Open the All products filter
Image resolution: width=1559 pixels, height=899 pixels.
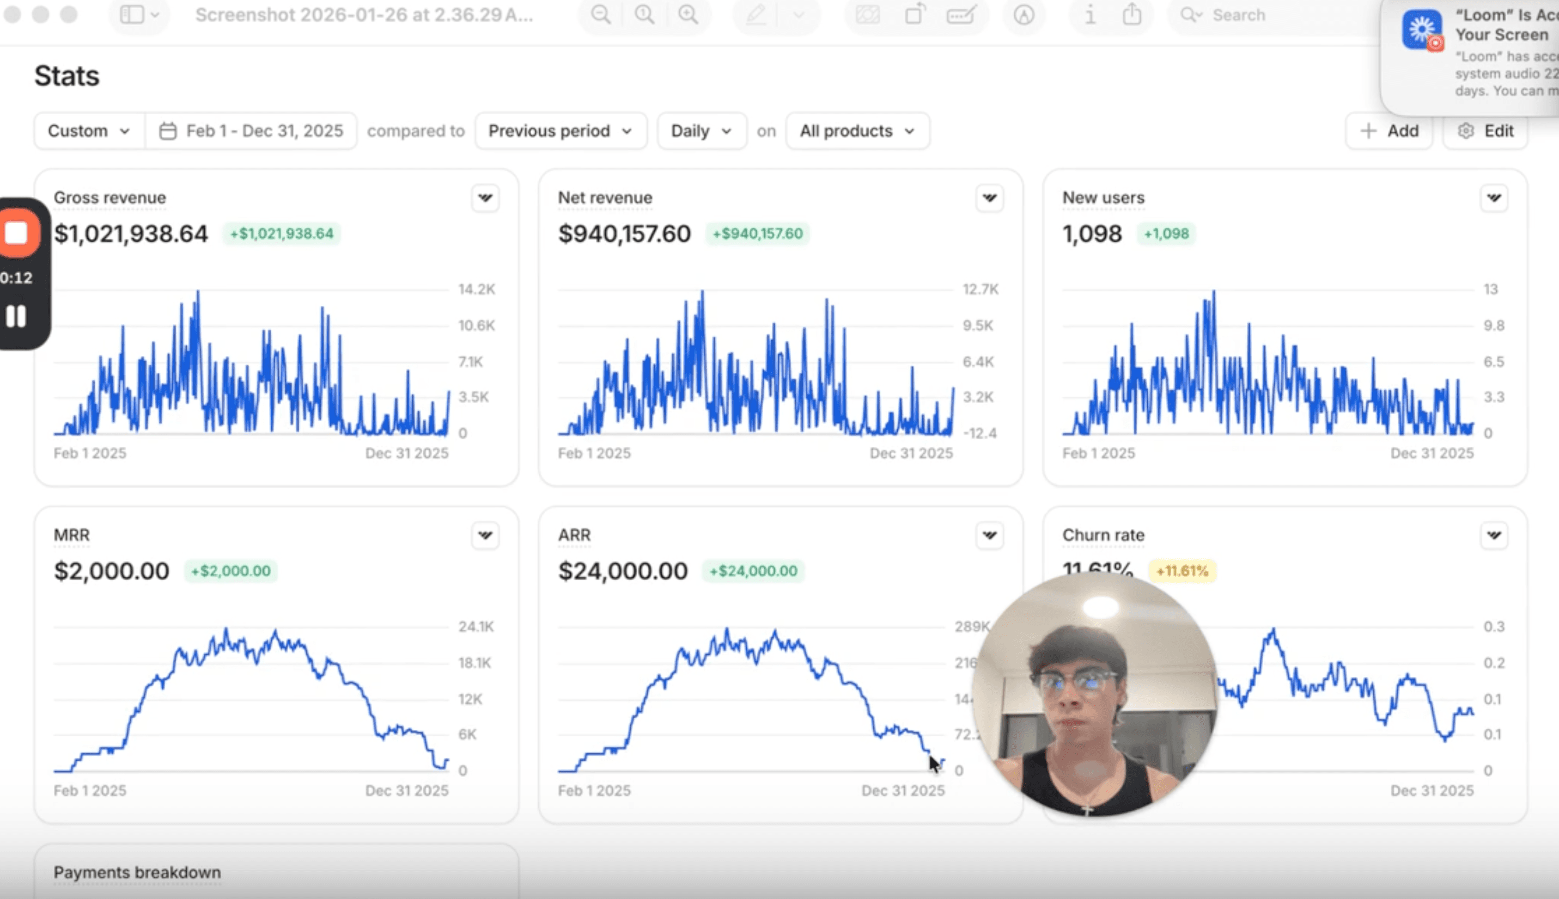[x=857, y=131]
